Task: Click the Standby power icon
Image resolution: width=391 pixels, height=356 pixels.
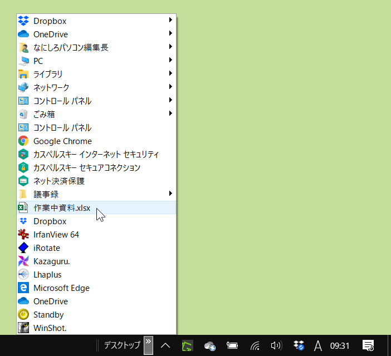Action: coord(23,315)
